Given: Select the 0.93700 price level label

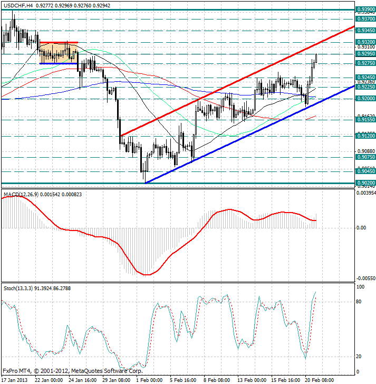Looking at the screenshot, I should click(x=366, y=19).
